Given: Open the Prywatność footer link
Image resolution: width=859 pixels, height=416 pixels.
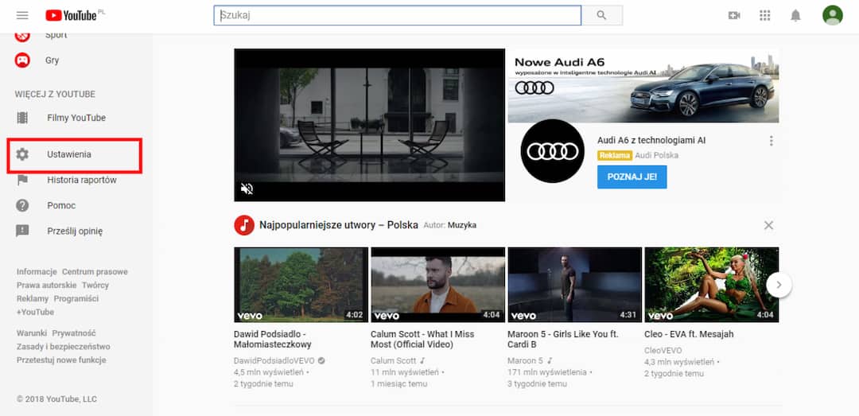Looking at the screenshot, I should (x=74, y=332).
